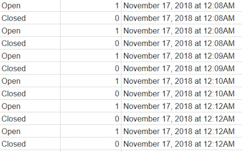Click the value 1 in the 12:10AM row
The image size is (242, 152).
(x=91, y=81)
